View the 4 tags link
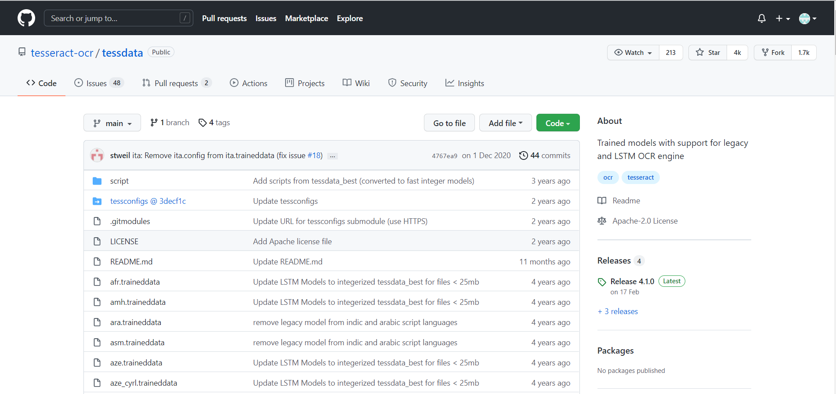836x394 pixels. coord(214,123)
